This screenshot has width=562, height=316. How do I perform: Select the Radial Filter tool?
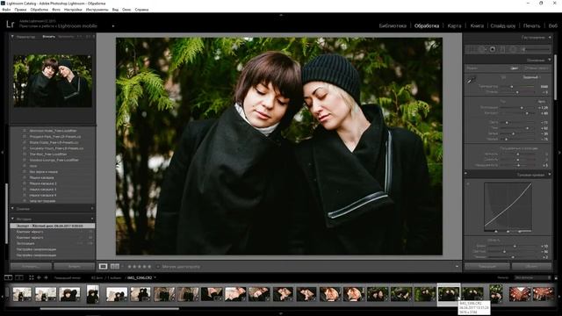coord(513,49)
